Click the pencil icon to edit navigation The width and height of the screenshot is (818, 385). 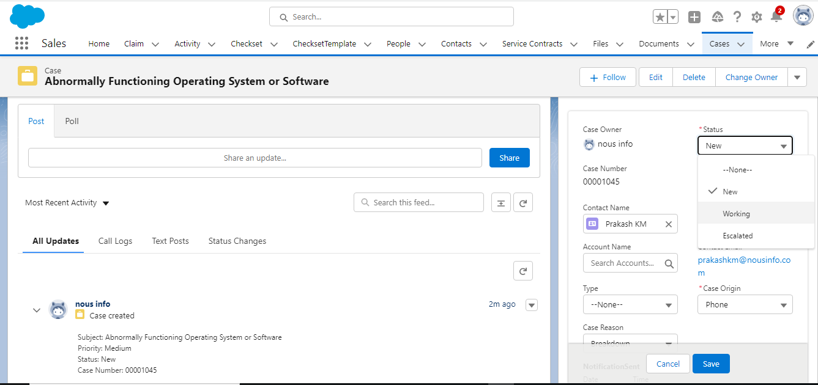coord(811,44)
